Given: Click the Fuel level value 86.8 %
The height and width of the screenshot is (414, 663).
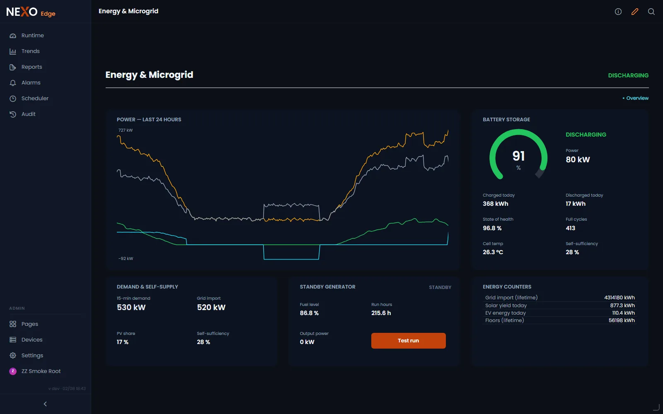Looking at the screenshot, I should pyautogui.click(x=309, y=313).
